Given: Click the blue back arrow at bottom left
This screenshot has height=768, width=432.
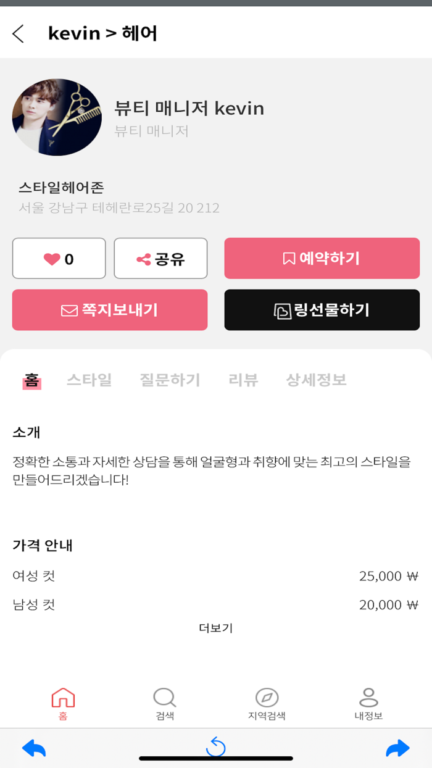Looking at the screenshot, I should [x=34, y=748].
